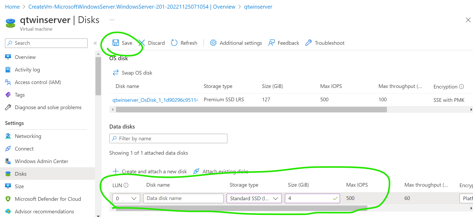Click the Filter by name box
The height and width of the screenshot is (217, 473).
168,138
